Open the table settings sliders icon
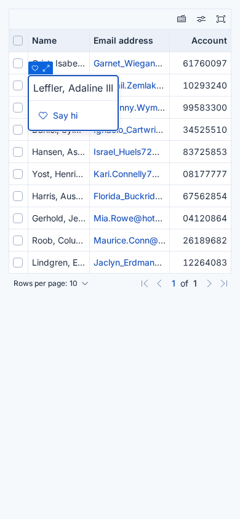Screen dimensions: 240x519 pos(201,19)
